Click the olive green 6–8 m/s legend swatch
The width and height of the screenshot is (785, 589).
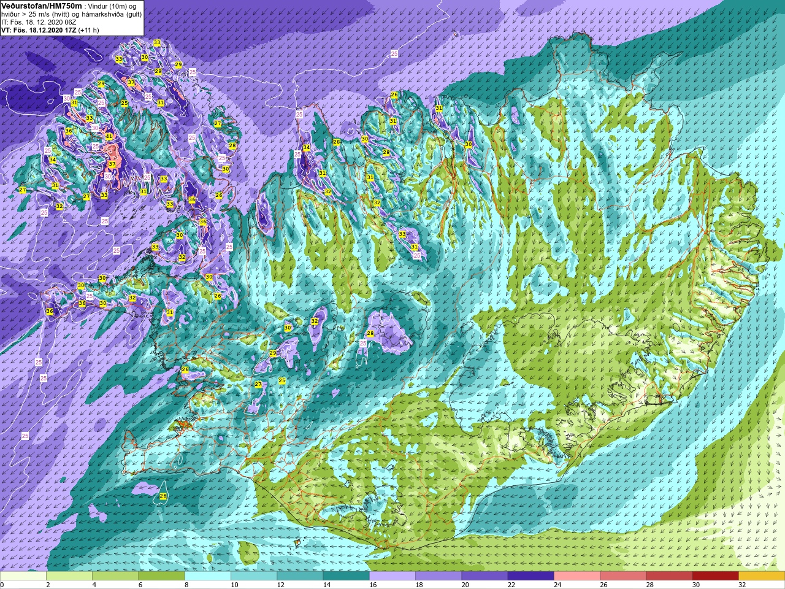tap(161, 576)
